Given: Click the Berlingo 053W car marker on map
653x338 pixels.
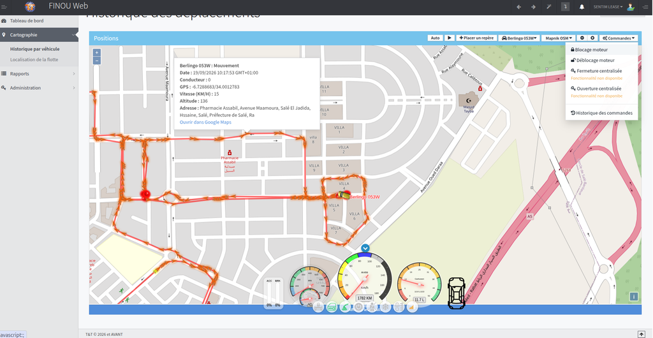Looking at the screenshot, I should (344, 195).
